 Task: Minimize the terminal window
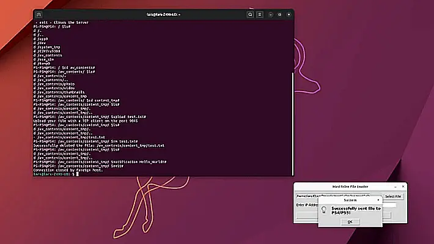click(x=271, y=15)
